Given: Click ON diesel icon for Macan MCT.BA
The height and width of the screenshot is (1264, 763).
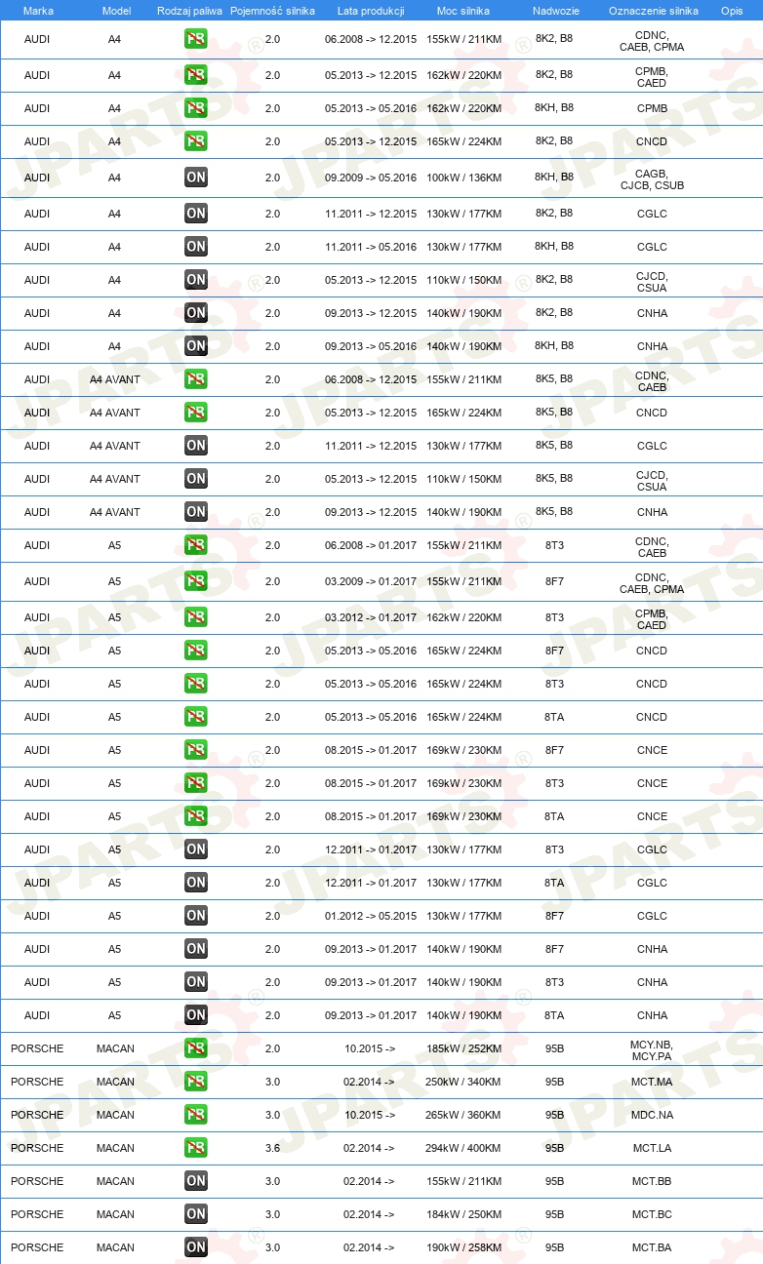Looking at the screenshot, I should point(196,1247).
